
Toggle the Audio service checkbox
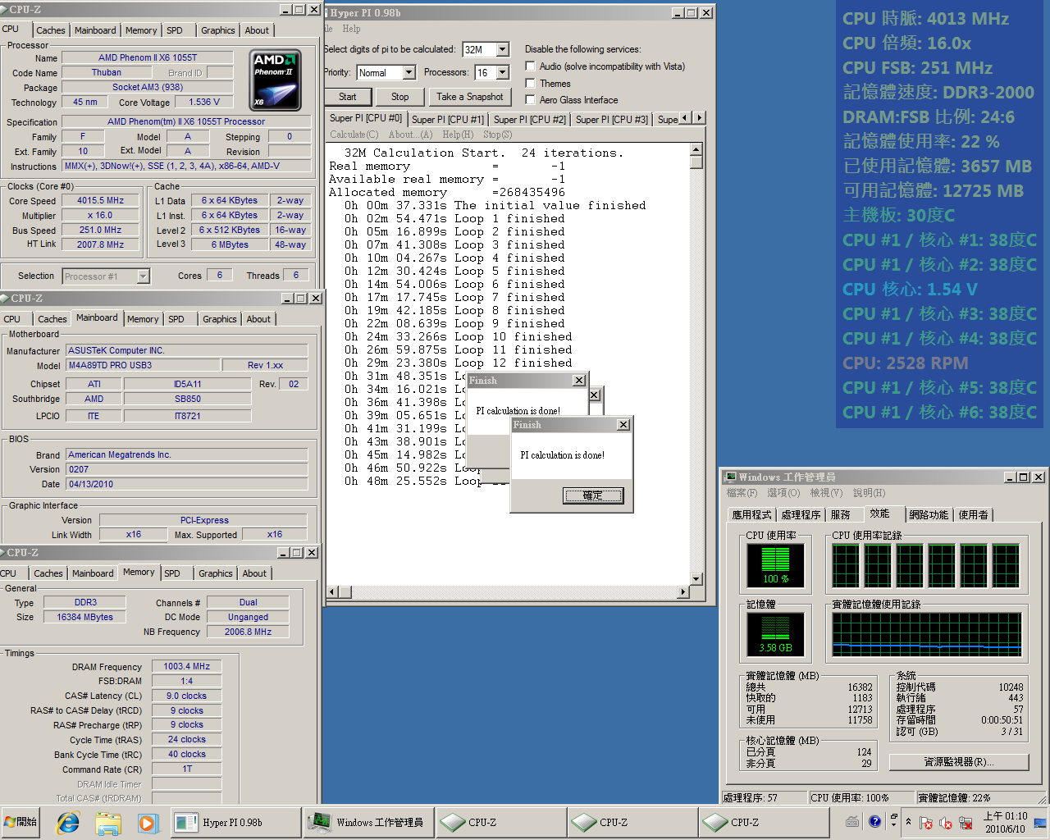point(531,66)
